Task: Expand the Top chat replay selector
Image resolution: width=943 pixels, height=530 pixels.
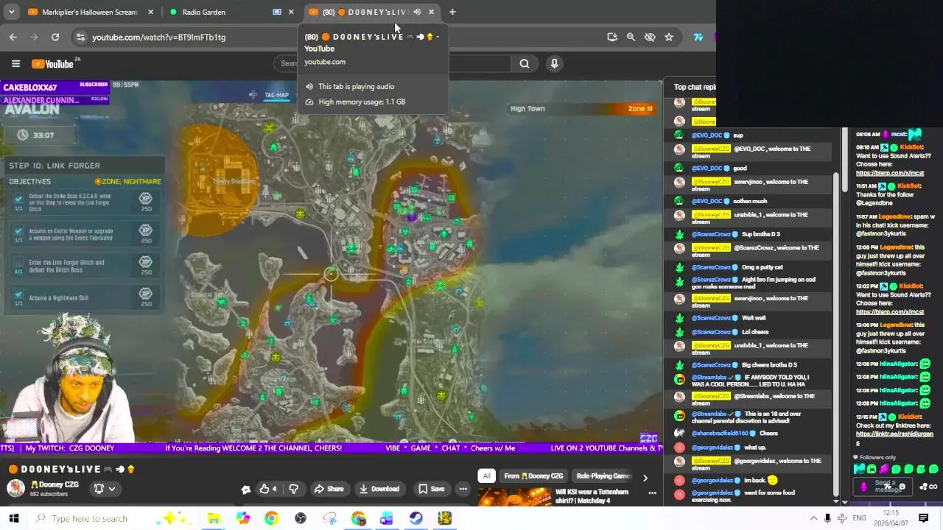Action: pos(694,87)
